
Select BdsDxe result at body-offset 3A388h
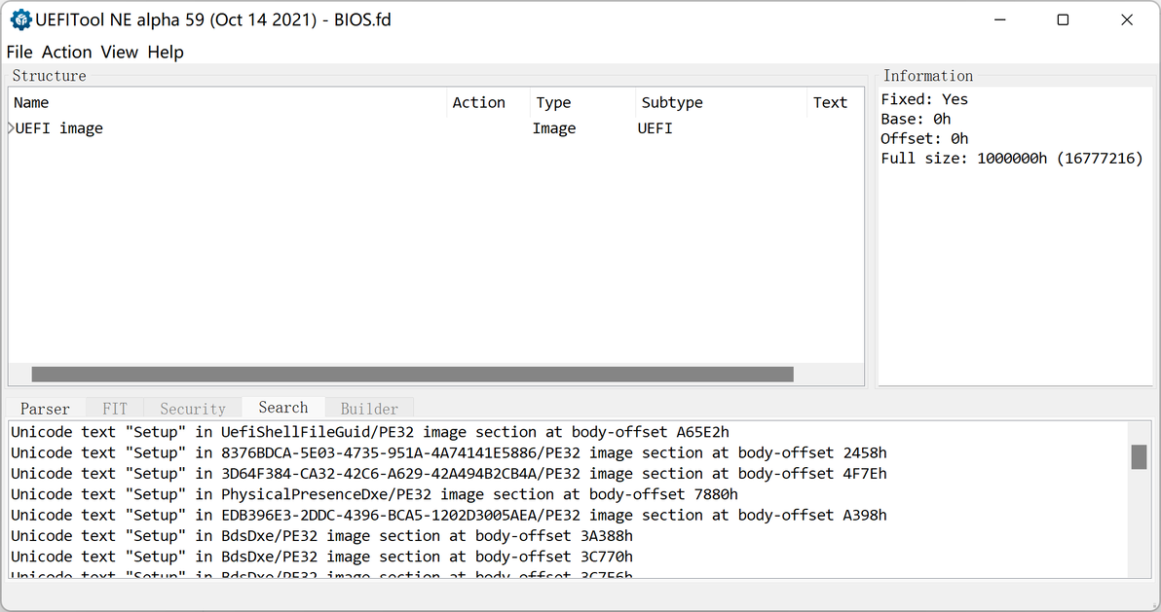pyautogui.click(x=321, y=536)
